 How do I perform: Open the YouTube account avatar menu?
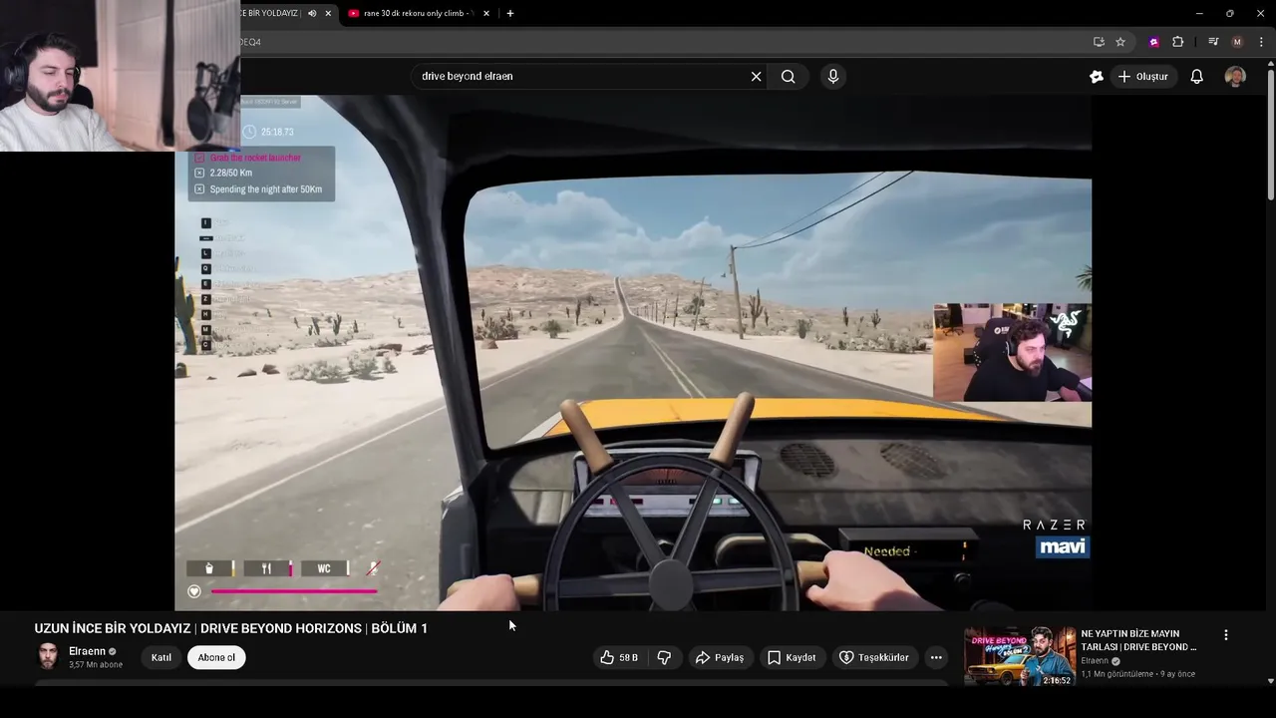pos(1235,77)
